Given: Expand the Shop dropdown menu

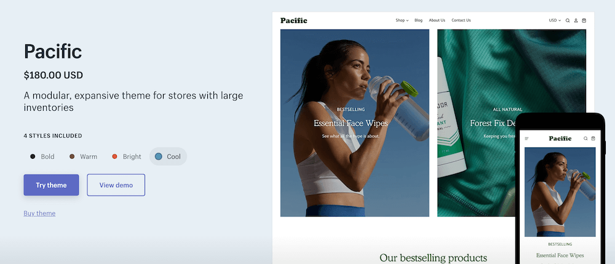Looking at the screenshot, I should (402, 20).
